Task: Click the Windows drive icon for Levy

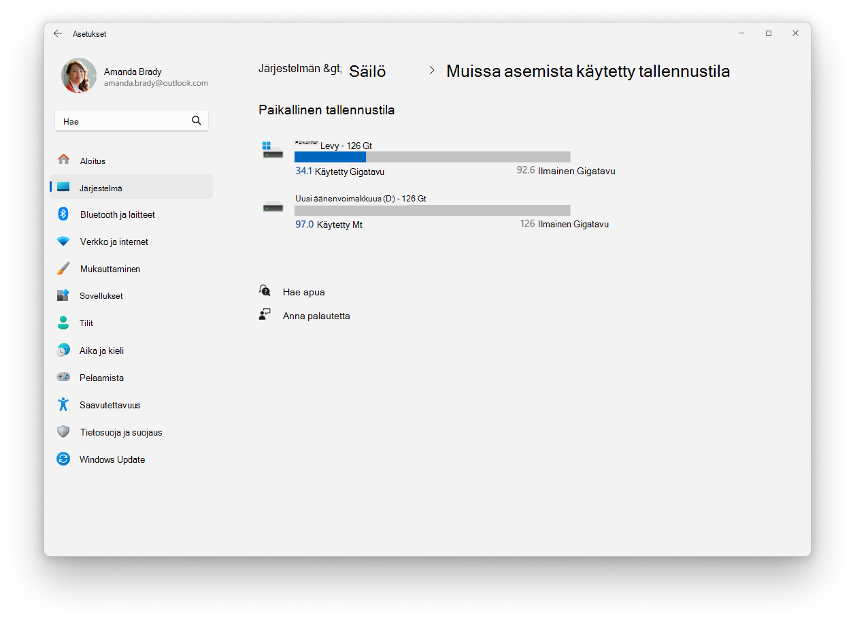Action: pos(272,150)
